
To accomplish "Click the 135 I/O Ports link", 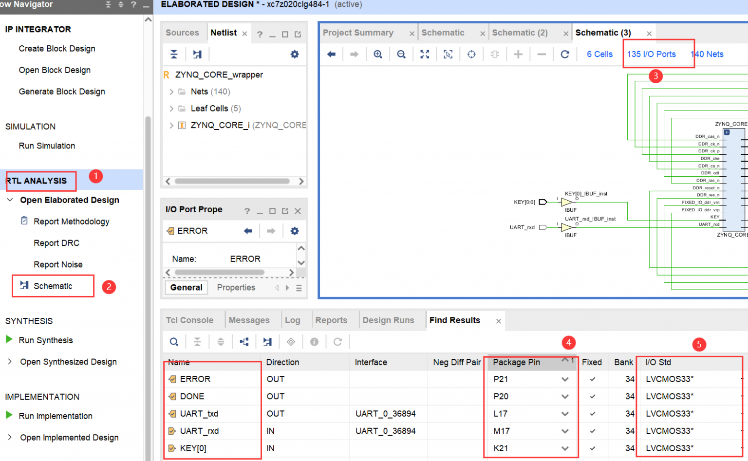I will tap(651, 54).
